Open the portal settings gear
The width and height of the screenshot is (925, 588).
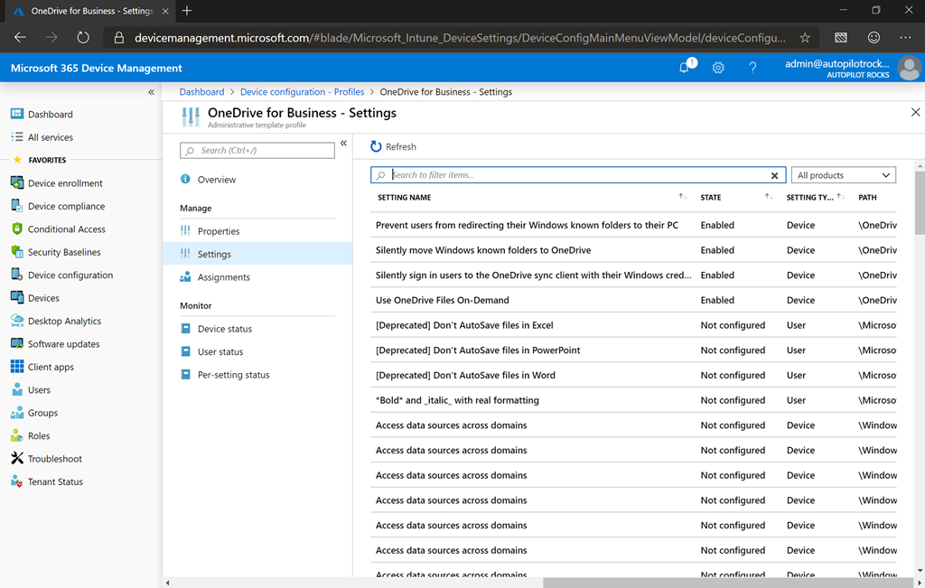718,67
